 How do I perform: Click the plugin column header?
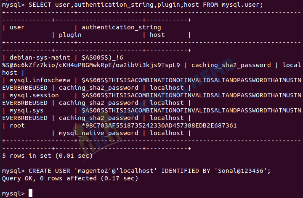coord(70,35)
